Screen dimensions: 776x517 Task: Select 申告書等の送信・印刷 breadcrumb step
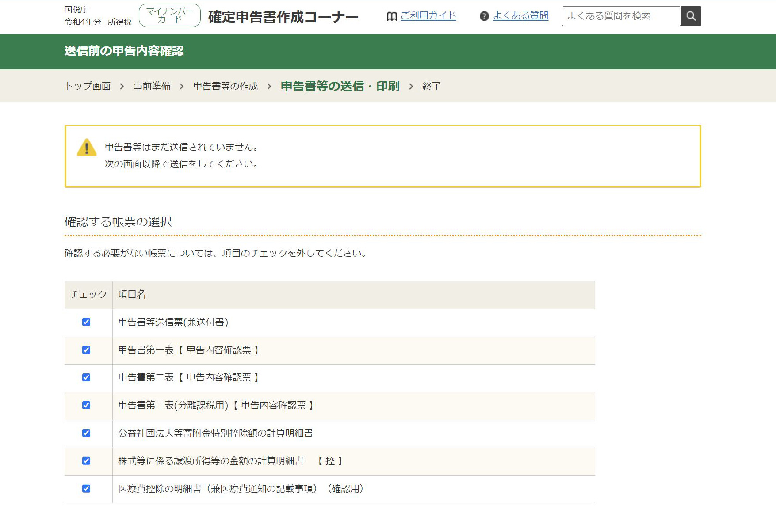pos(340,86)
